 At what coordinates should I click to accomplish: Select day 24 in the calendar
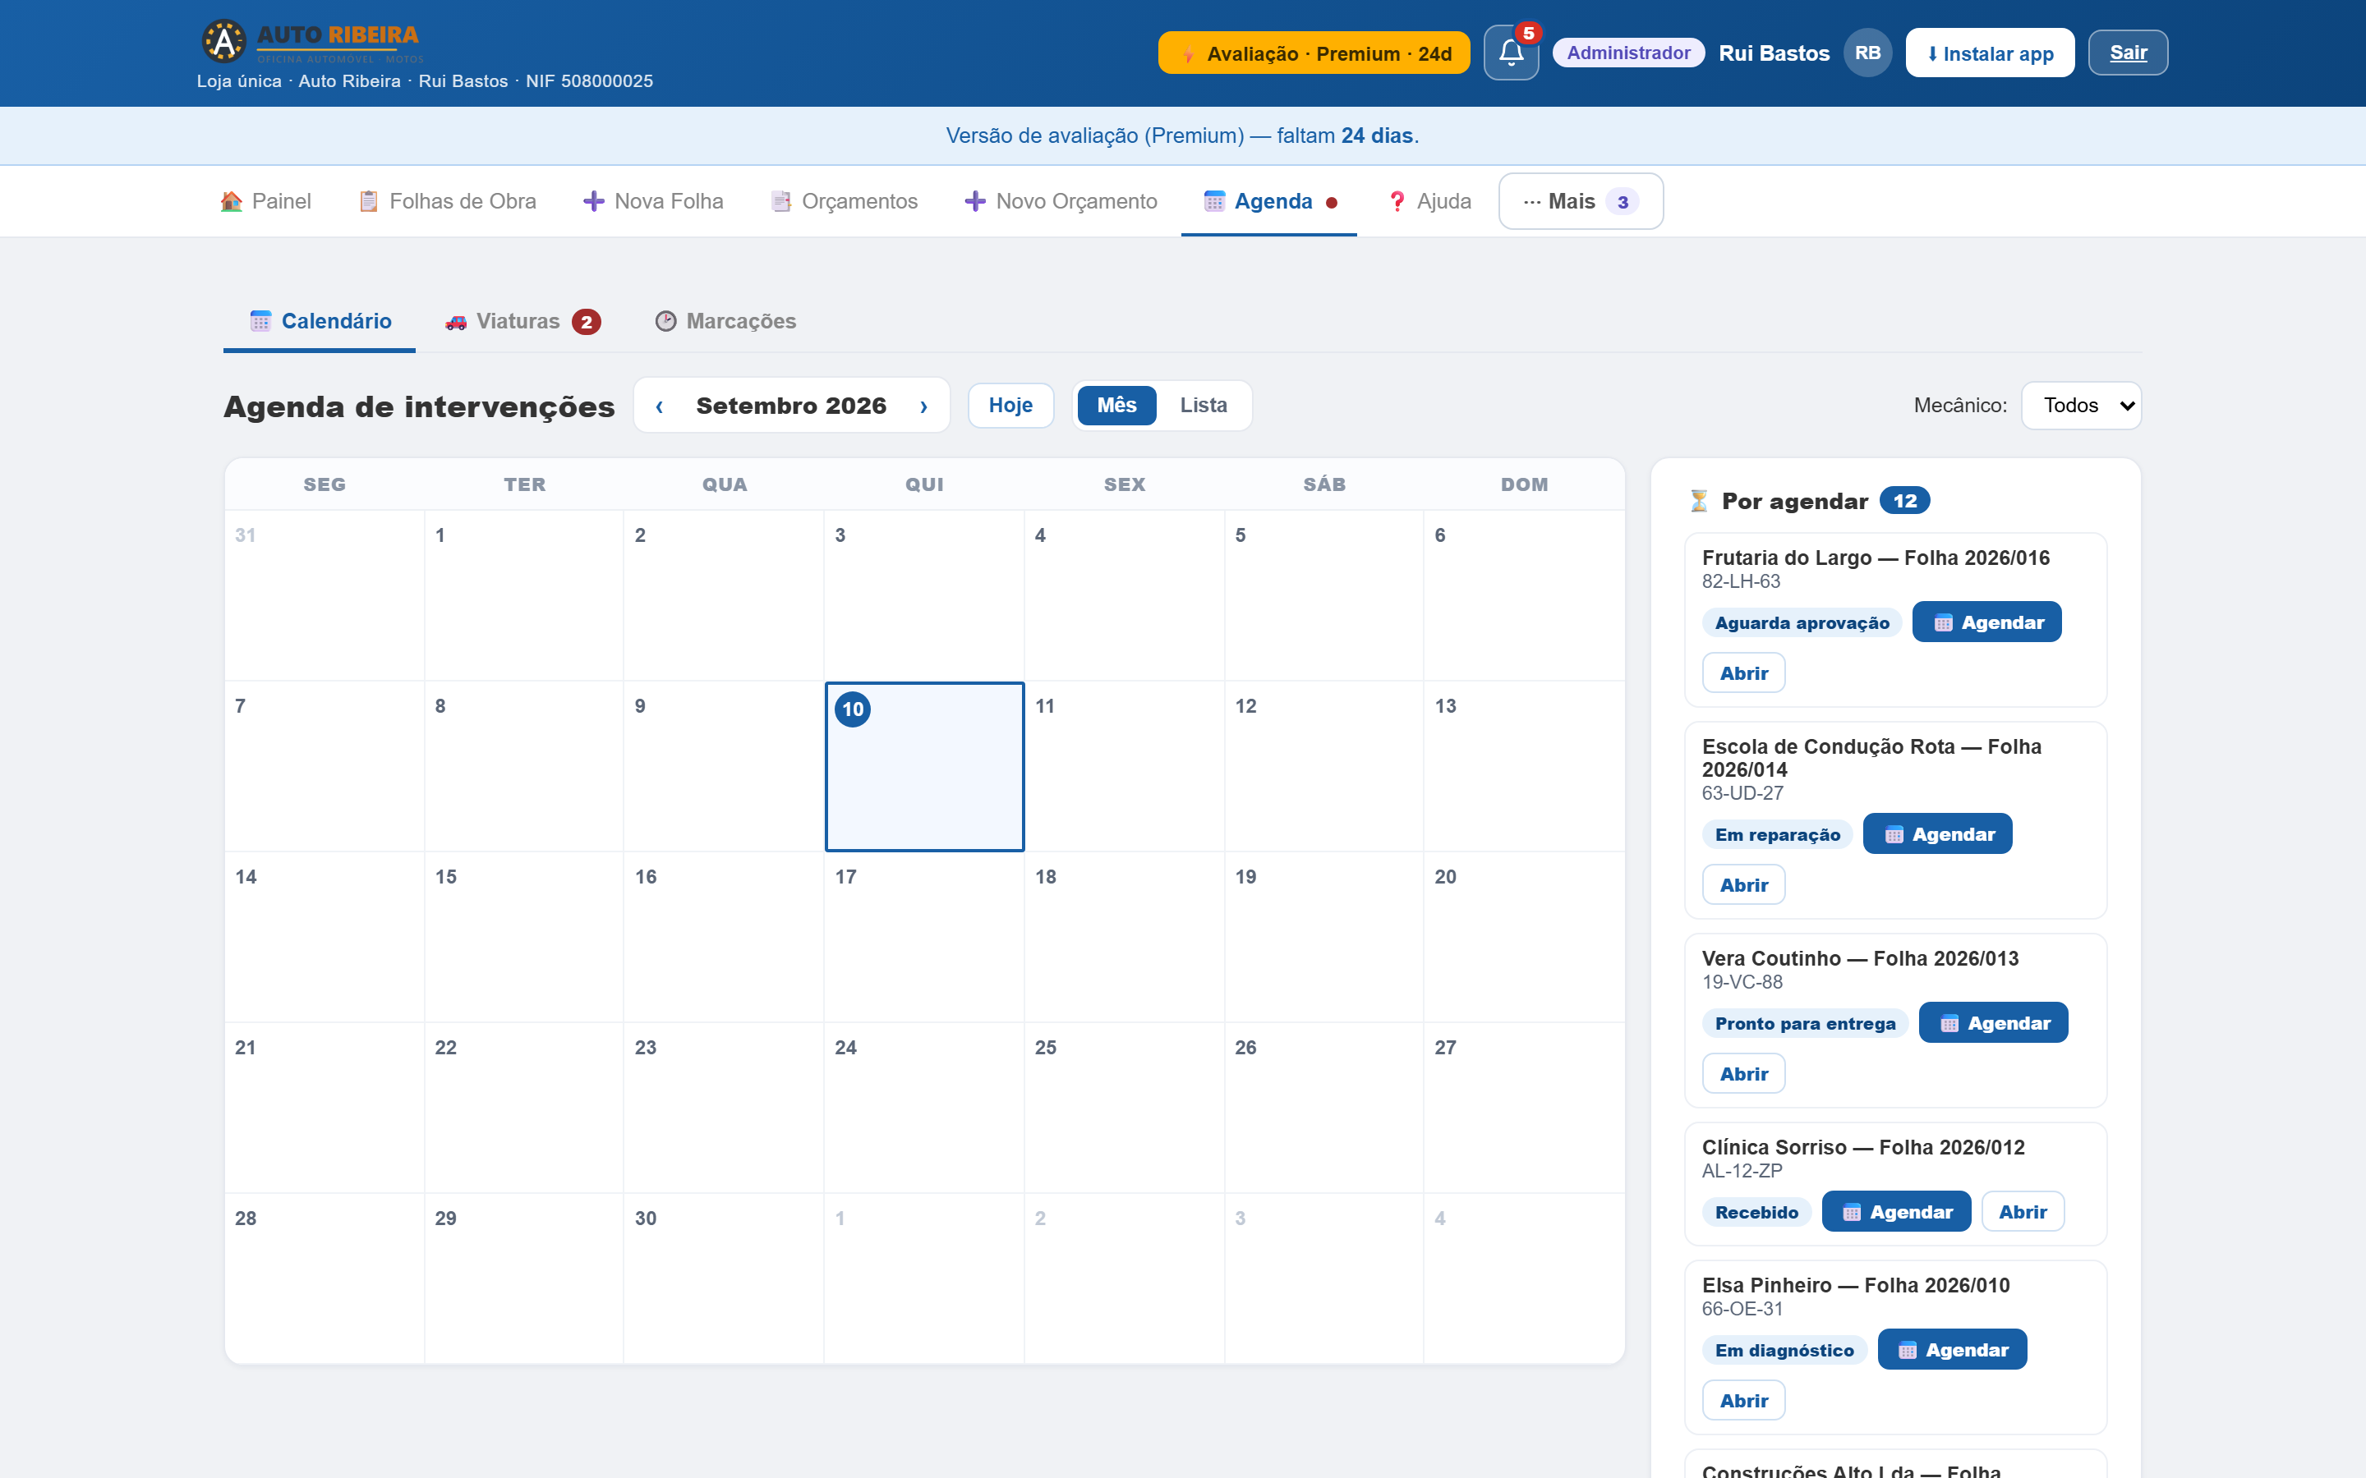(x=924, y=1108)
